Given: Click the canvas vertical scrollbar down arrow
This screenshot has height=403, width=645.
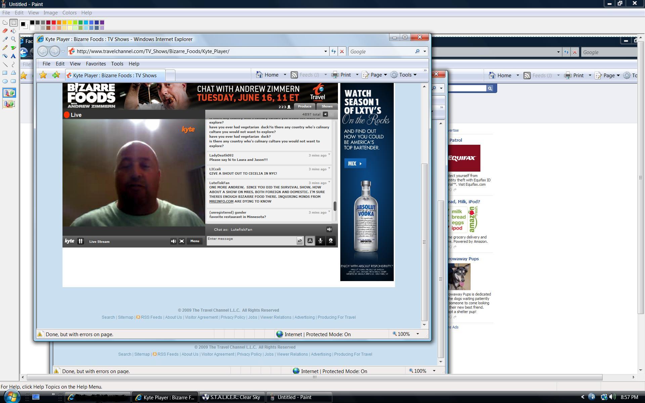Looking at the screenshot, I should [x=641, y=370].
